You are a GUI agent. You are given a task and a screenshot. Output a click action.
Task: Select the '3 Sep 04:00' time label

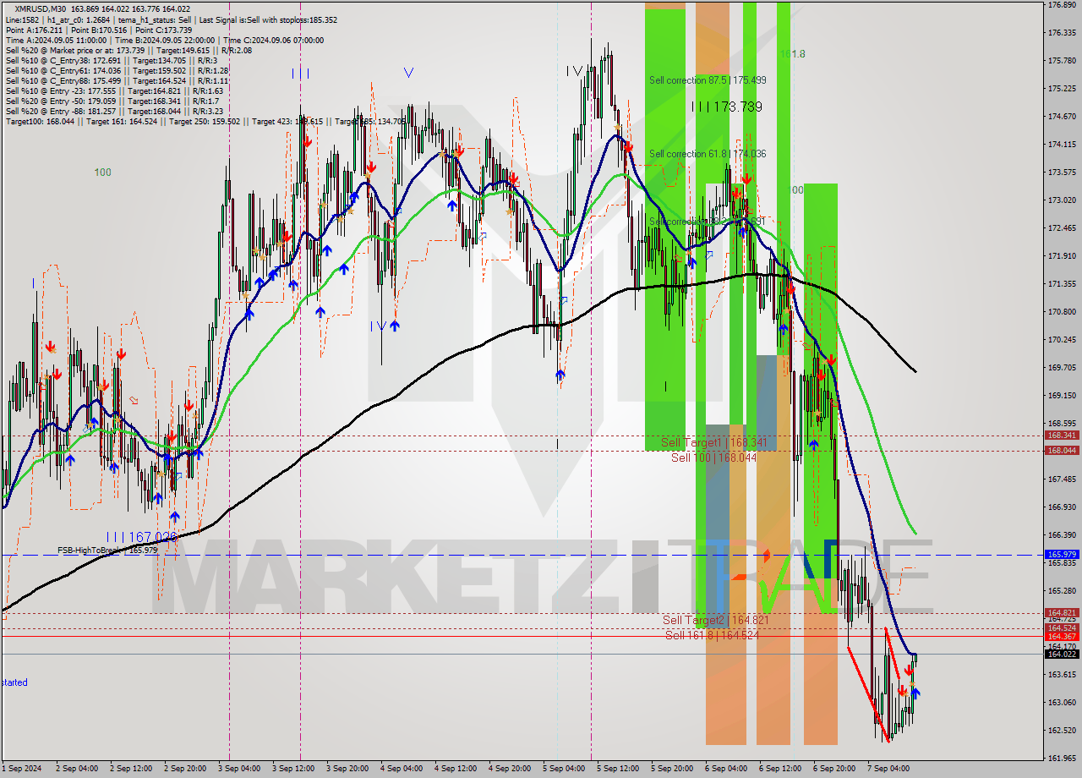click(240, 769)
